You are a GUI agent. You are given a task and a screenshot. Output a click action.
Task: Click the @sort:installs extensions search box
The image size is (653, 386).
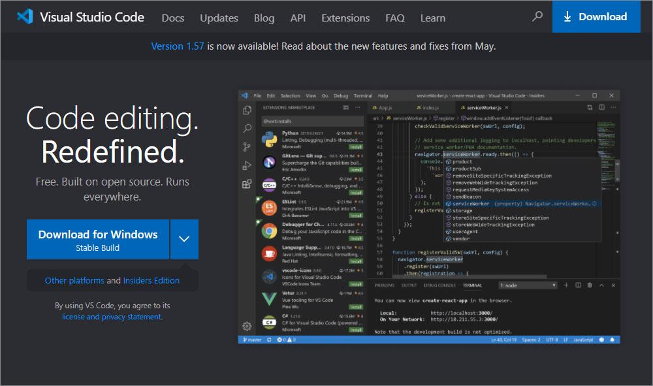coord(312,121)
